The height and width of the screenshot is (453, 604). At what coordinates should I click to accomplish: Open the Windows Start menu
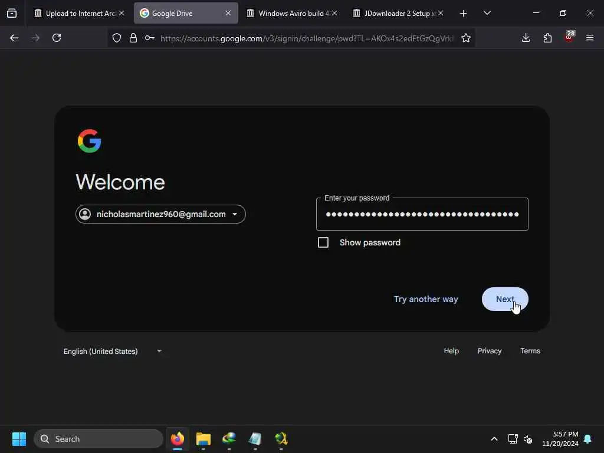click(x=19, y=439)
